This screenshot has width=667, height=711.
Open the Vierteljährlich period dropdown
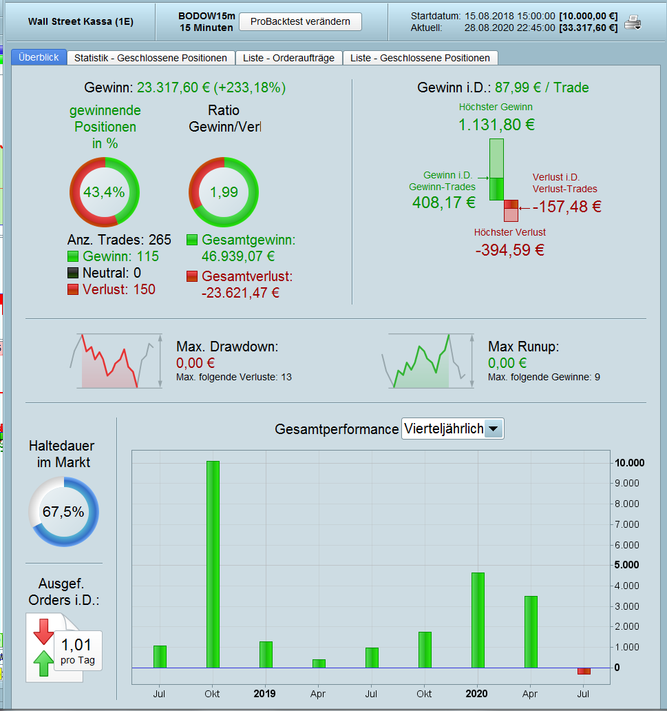[453, 429]
